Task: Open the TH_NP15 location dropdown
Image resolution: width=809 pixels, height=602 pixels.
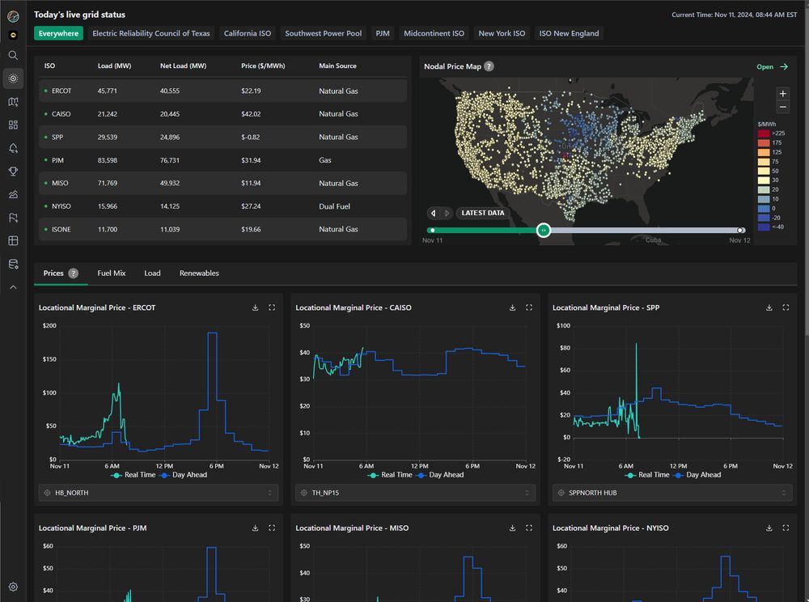Action: pyautogui.click(x=415, y=493)
